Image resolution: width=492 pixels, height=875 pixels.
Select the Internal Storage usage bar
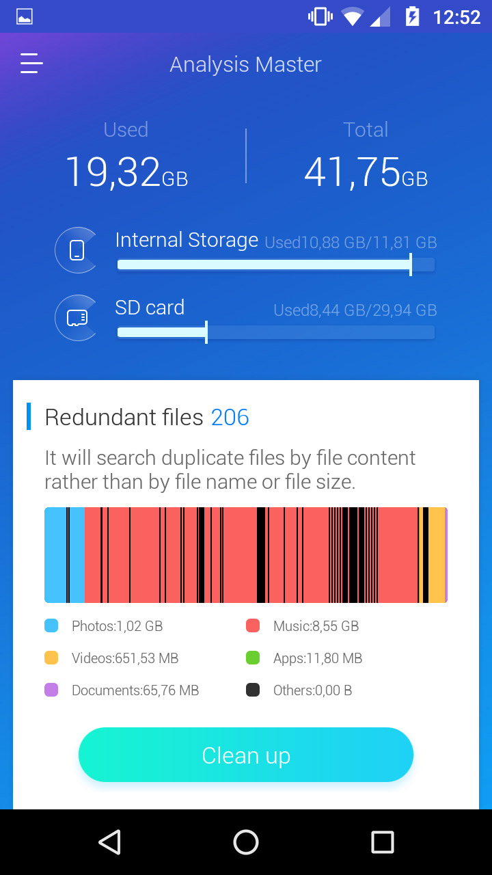(275, 265)
